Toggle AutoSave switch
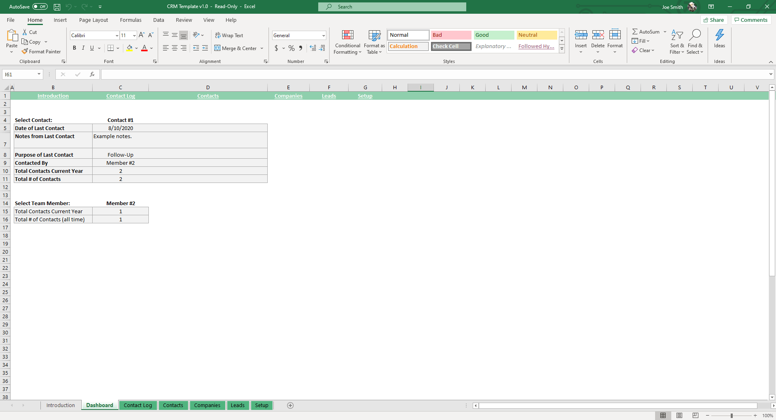The height and width of the screenshot is (420, 776). click(x=40, y=7)
